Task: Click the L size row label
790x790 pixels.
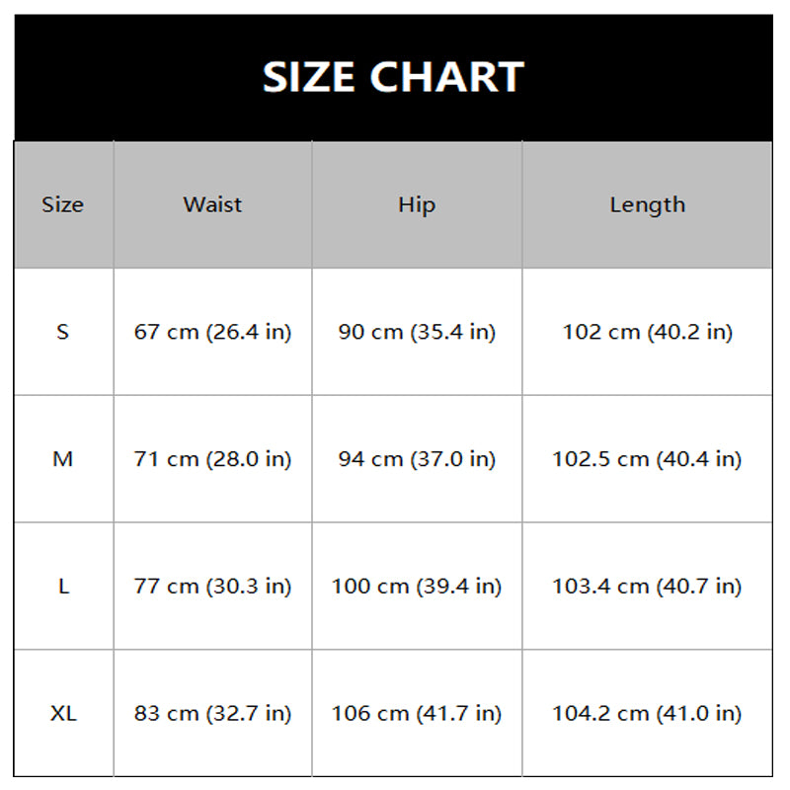Action: (x=63, y=587)
